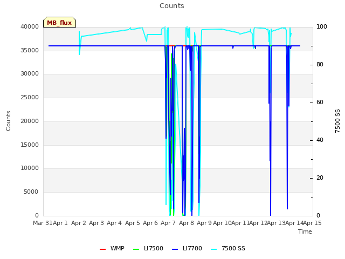Click the Apr 8 date tick
Screen dimensions: 345x259
tap(187, 223)
